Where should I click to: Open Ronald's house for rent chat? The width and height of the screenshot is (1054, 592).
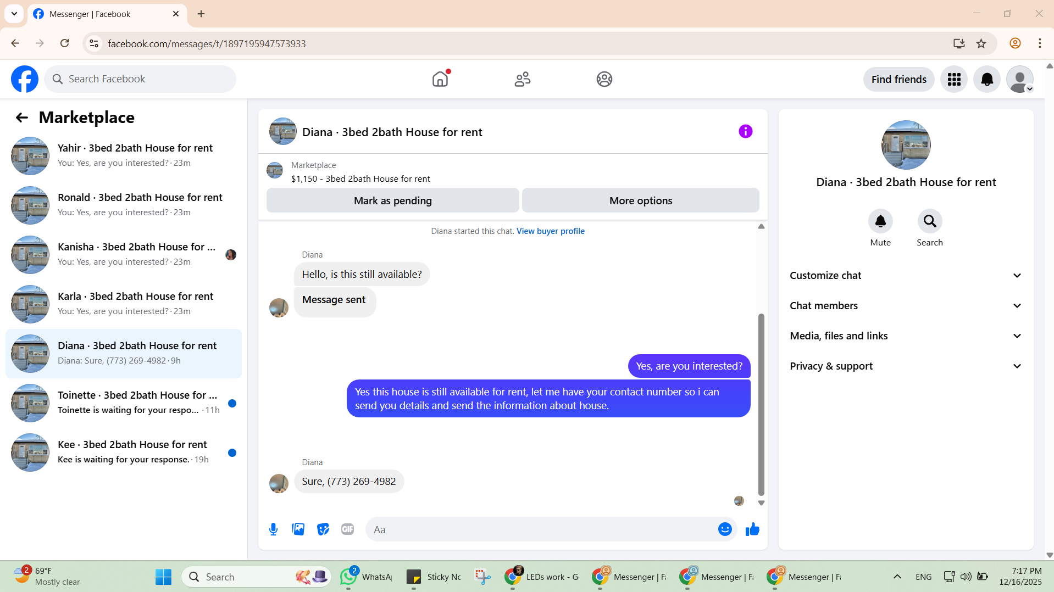pyautogui.click(x=124, y=205)
